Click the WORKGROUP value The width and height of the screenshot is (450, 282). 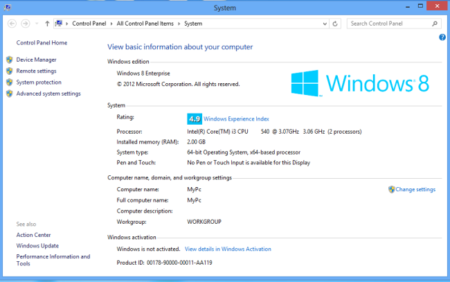click(x=204, y=222)
